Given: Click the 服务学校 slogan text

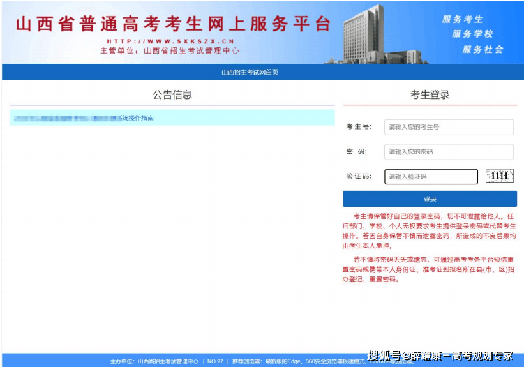Looking at the screenshot, I should click(x=472, y=34).
